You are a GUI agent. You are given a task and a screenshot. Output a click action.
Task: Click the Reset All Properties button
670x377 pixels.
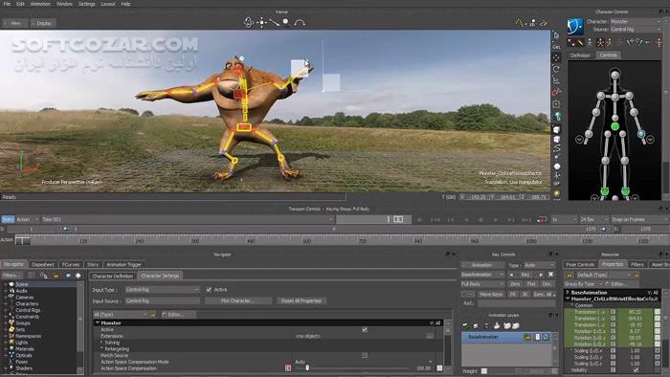301,300
